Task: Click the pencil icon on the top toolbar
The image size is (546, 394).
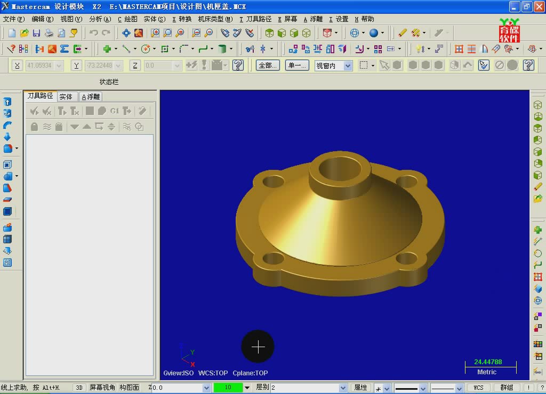Action: point(402,33)
